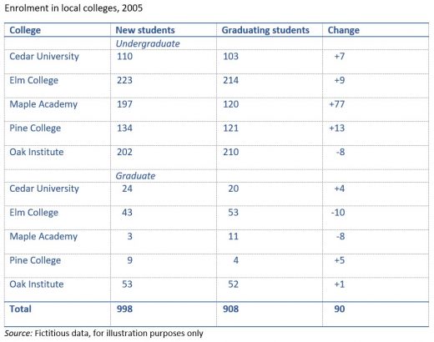Click the table title Enrolment in local colleges

click(x=73, y=8)
